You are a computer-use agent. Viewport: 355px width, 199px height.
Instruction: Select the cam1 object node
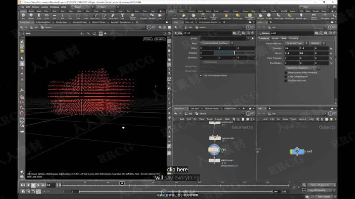pos(297,152)
